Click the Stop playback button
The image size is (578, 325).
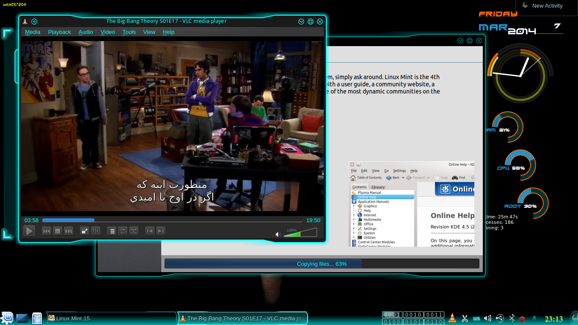[58, 231]
